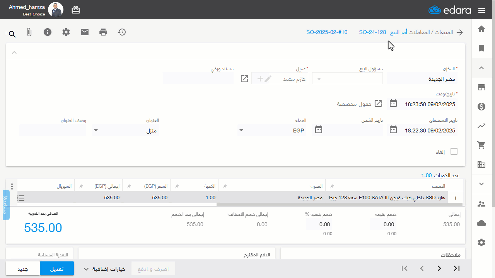Open the trending chart sales icon
This screenshot has height=278, width=495.
click(x=481, y=126)
